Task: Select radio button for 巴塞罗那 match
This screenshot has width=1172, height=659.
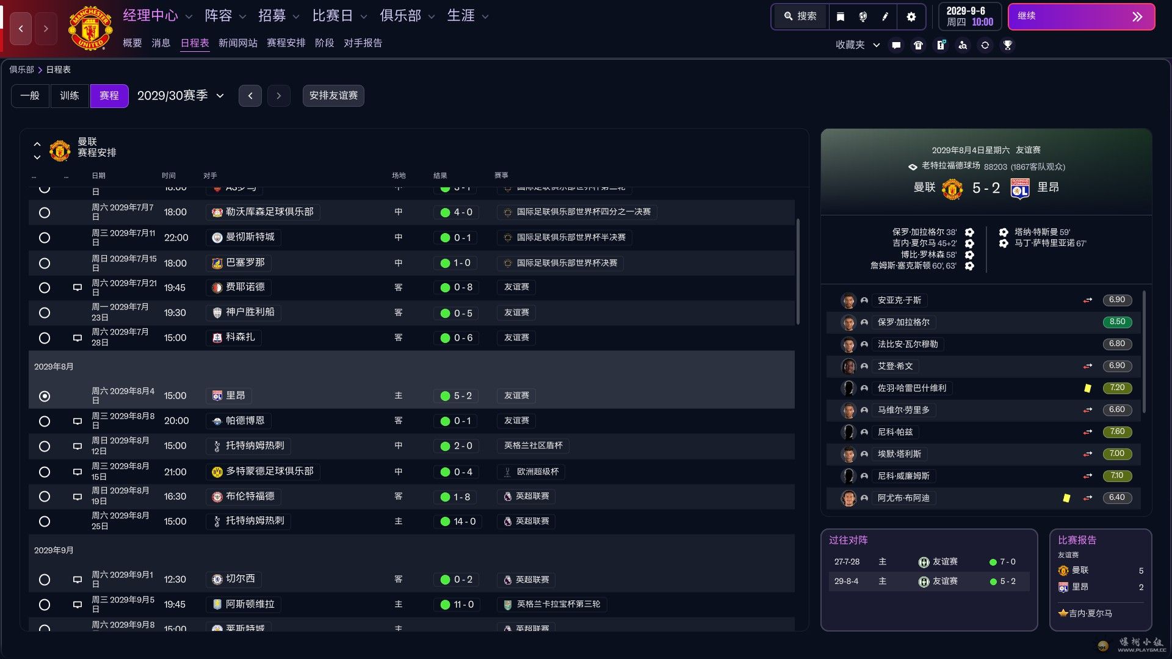Action: [45, 264]
